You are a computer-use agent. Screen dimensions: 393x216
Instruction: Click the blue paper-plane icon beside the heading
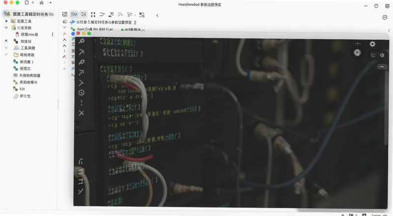(x=72, y=22)
